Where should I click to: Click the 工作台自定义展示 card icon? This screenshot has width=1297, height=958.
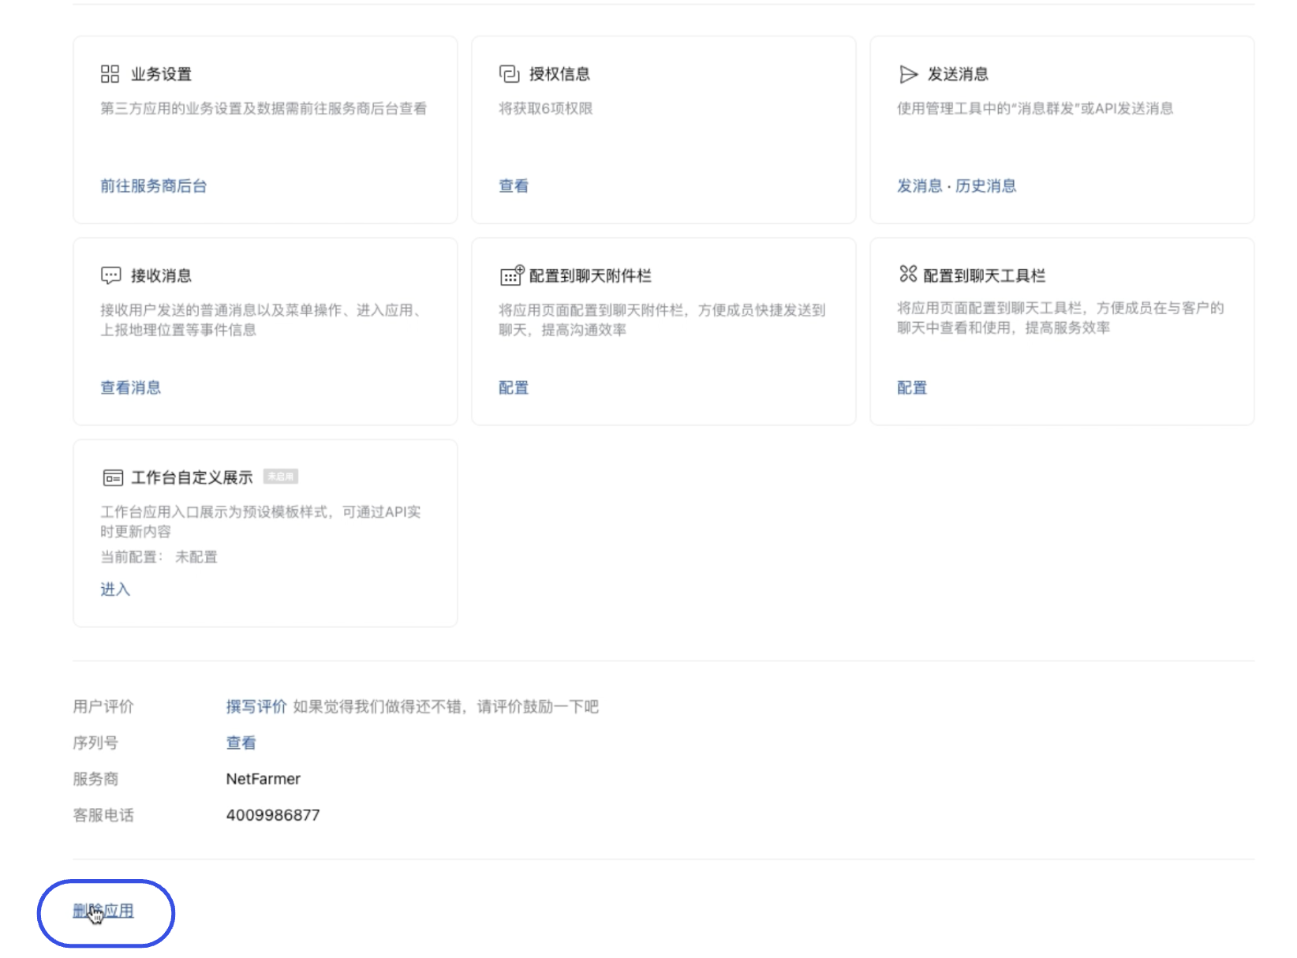[111, 476]
